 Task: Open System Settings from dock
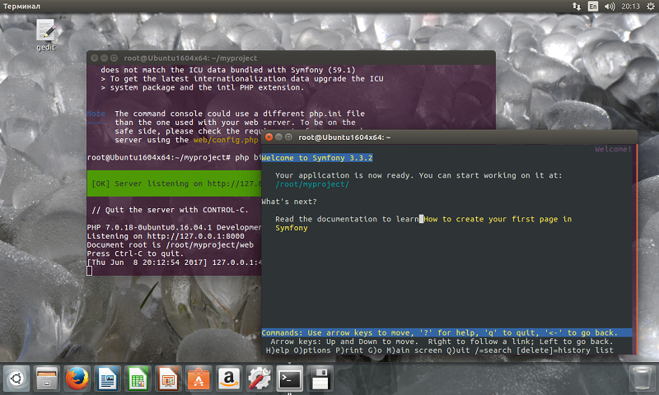(x=259, y=379)
